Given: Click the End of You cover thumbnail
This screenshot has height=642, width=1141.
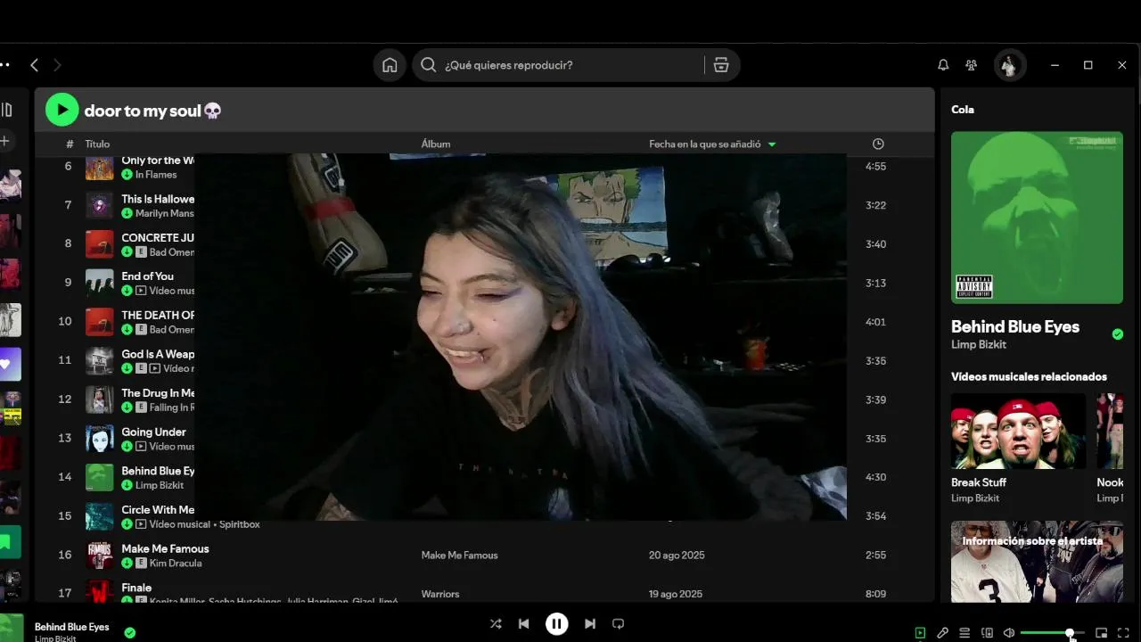Looking at the screenshot, I should (x=100, y=283).
